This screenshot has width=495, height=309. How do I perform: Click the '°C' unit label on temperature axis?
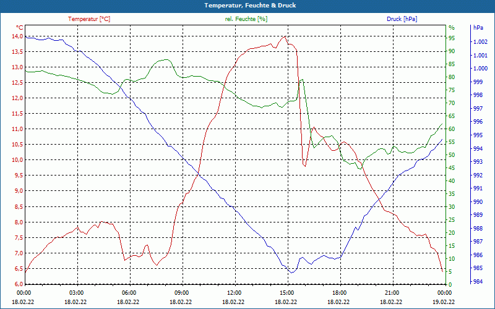pos(19,28)
